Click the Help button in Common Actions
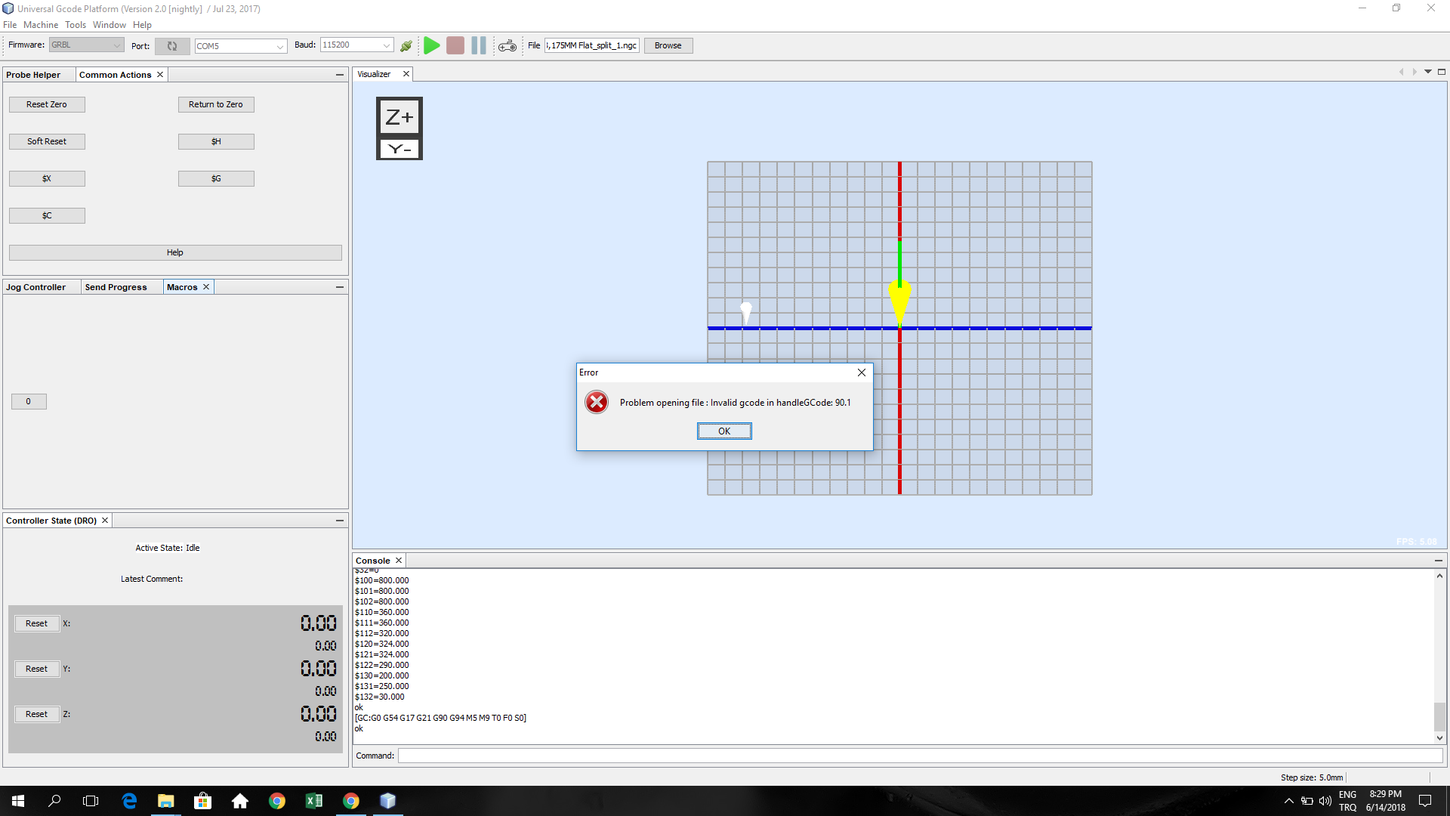This screenshot has height=816, width=1450. pos(175,252)
